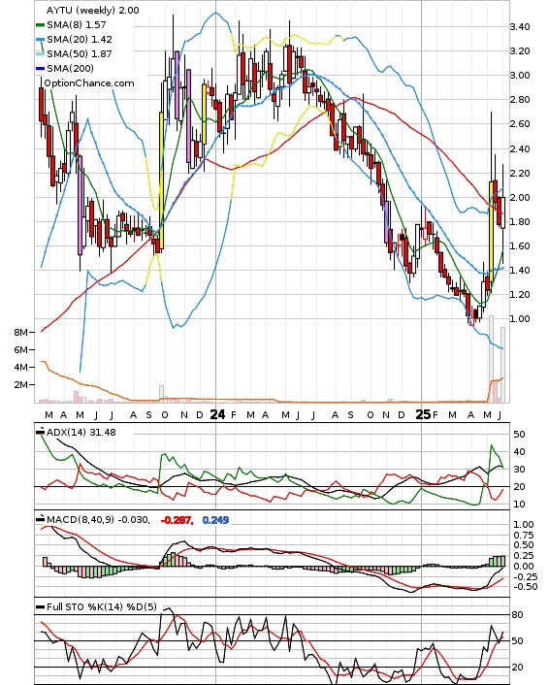The image size is (549, 685).
Task: Click the 0.00 label on MACD axis
Action: 524,567
